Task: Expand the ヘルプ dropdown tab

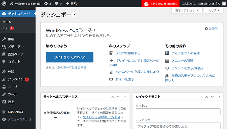Action: click(211, 10)
